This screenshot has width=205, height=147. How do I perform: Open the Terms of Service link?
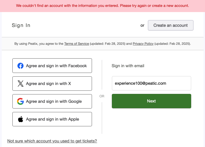click(x=76, y=44)
